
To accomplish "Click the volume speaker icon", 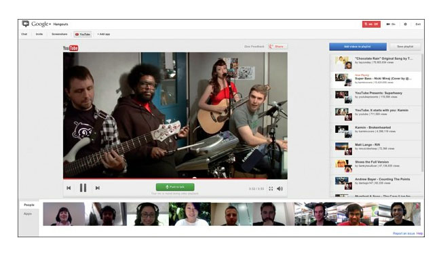I will 280,188.
